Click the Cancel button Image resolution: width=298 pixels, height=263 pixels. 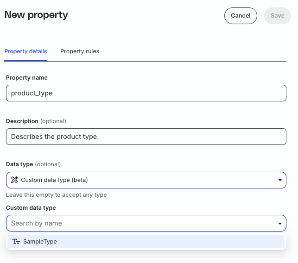point(241,16)
